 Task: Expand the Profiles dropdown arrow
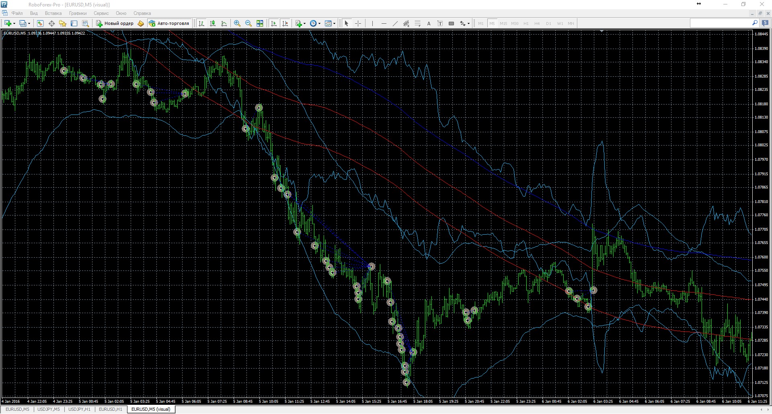pos(29,23)
